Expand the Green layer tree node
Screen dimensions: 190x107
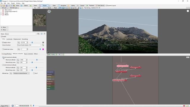pos(1,13)
